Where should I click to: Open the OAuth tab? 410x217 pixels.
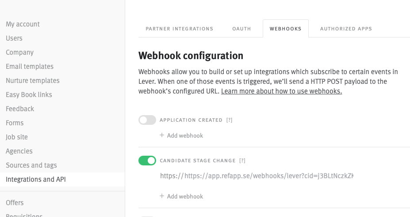coord(241,29)
